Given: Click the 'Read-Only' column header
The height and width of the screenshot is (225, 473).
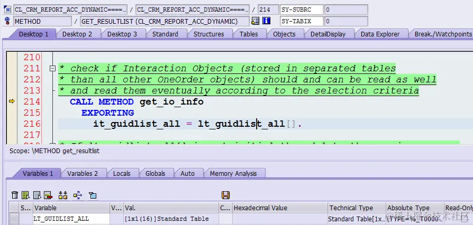Looking at the screenshot, I should tap(459, 208).
